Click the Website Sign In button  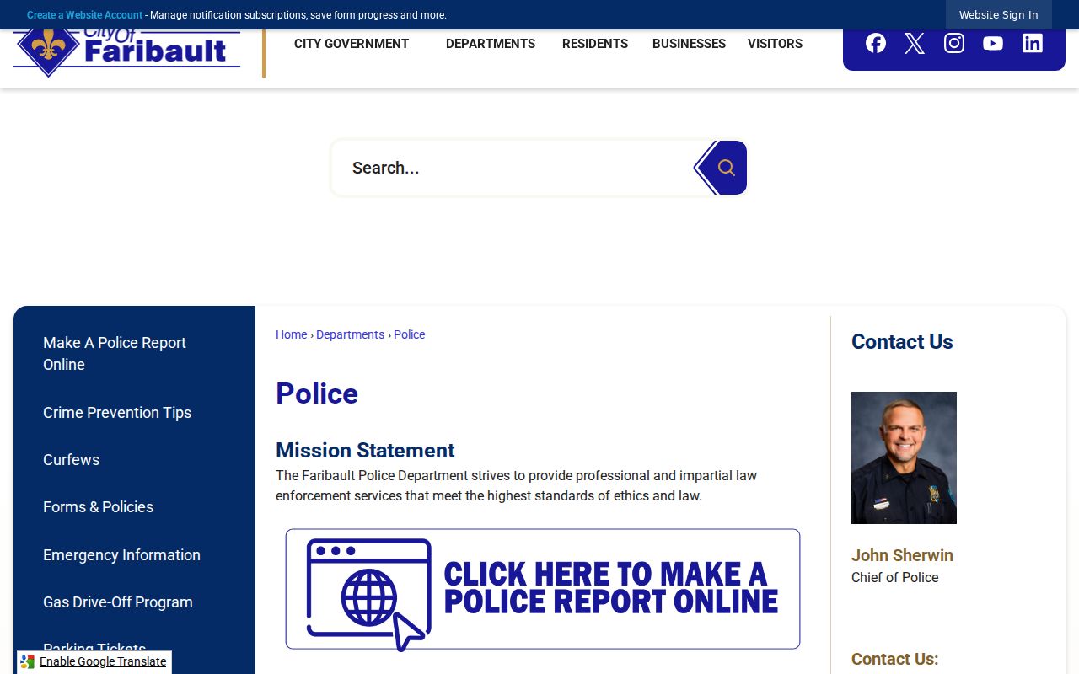pyautogui.click(x=999, y=15)
